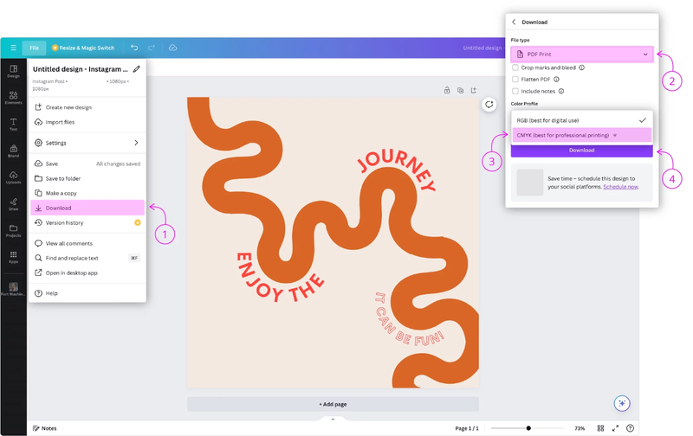Open the Text sidebar panel
The height and width of the screenshot is (436, 693).
coord(13,124)
